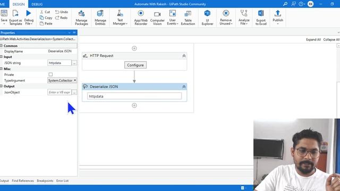Open Manage Entities
Screen dimensions: 340x191
pyautogui.click(x=100, y=18)
